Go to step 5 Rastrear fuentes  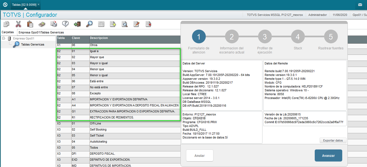click(x=331, y=37)
